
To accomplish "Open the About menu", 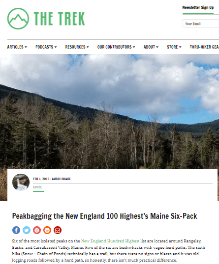I will (x=151, y=47).
